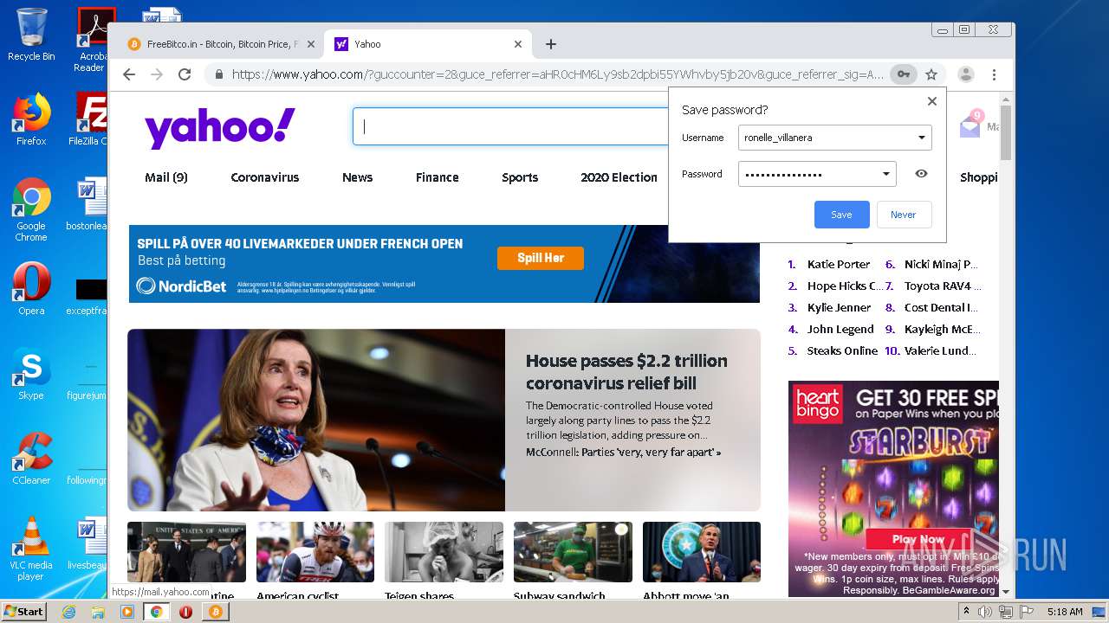This screenshot has height=623, width=1109.
Task: Go to the News section
Action: [357, 177]
